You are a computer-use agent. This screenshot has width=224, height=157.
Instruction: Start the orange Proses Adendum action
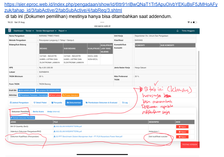(71, 95)
